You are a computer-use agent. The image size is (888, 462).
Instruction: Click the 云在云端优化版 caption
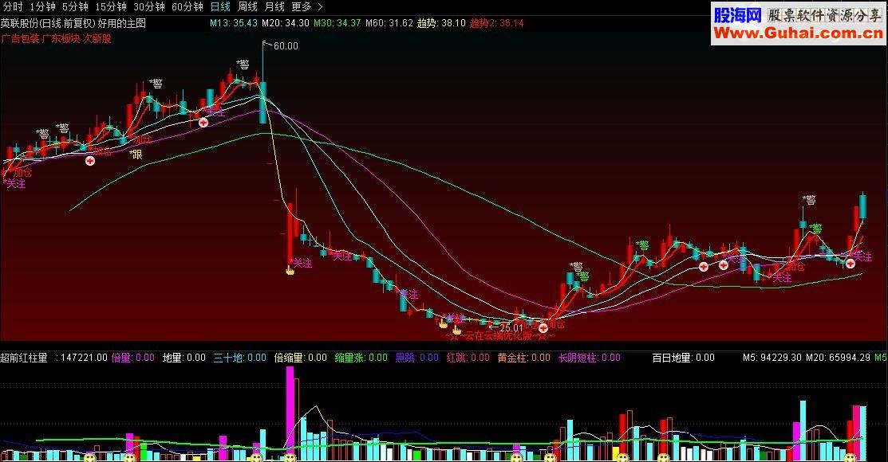click(499, 336)
